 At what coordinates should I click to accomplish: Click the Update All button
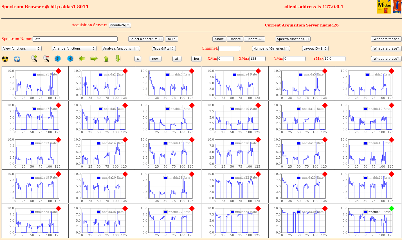(x=254, y=39)
